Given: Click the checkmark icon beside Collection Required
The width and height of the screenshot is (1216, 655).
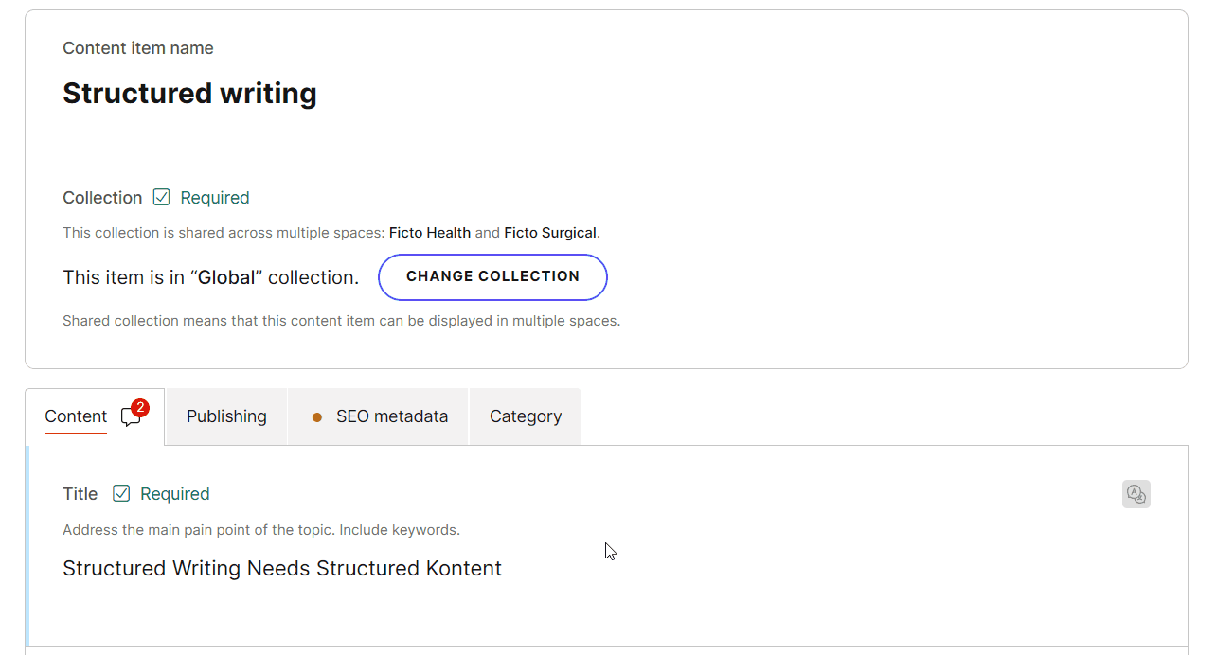Looking at the screenshot, I should (161, 197).
